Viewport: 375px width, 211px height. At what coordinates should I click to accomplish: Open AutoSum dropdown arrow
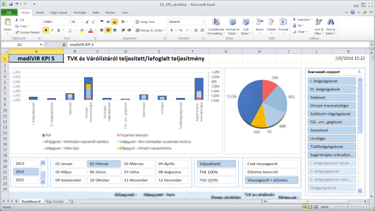tap(312, 20)
